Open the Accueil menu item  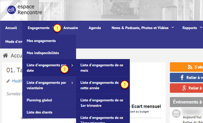[11, 28]
